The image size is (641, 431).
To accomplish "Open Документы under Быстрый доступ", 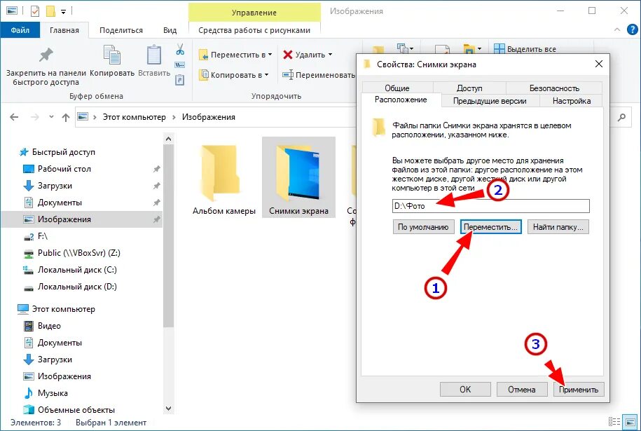I will pyautogui.click(x=60, y=203).
